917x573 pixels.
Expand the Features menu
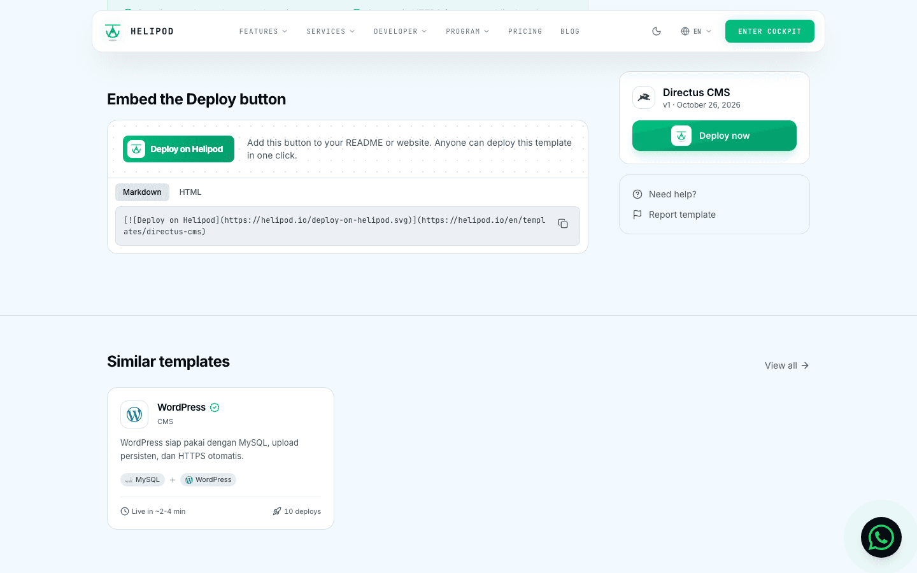click(263, 31)
